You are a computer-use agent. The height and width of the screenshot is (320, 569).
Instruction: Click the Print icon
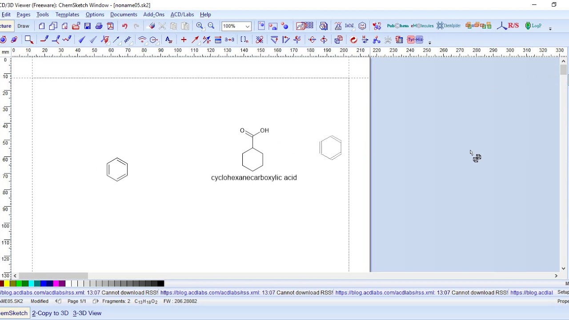[99, 26]
